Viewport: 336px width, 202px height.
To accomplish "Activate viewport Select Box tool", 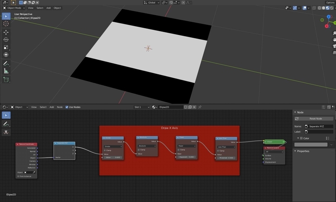I will tap(6, 16).
